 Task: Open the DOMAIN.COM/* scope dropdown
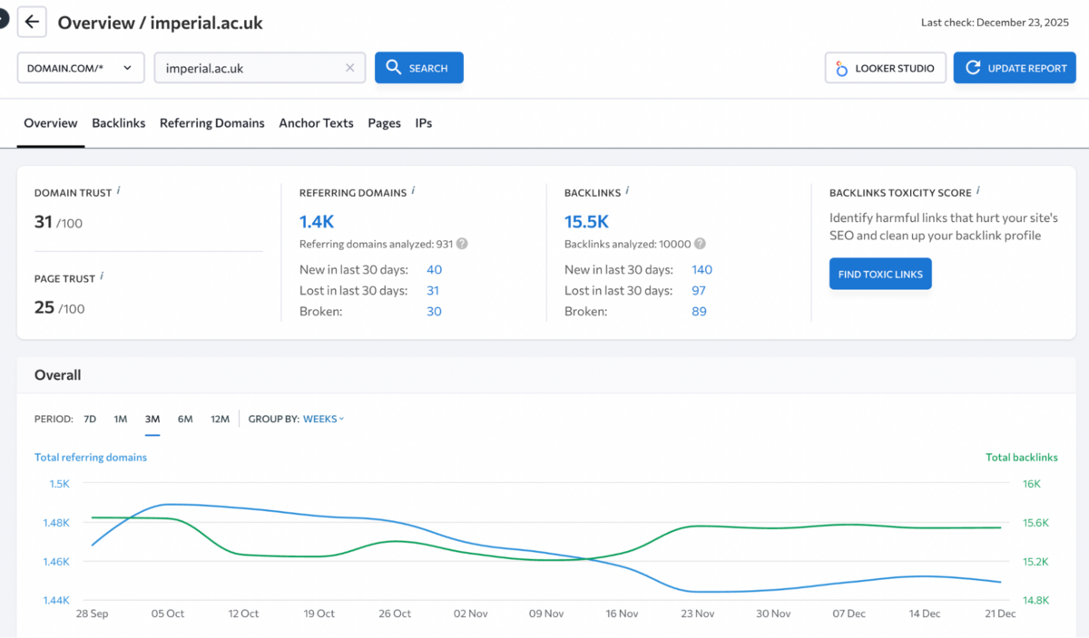click(81, 68)
